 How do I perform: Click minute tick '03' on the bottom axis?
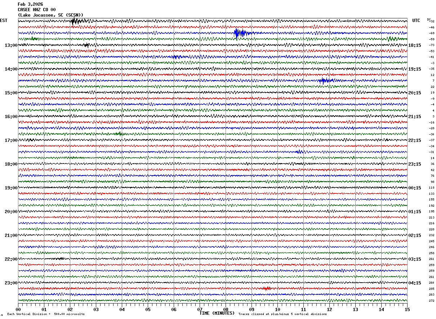[96, 309]
